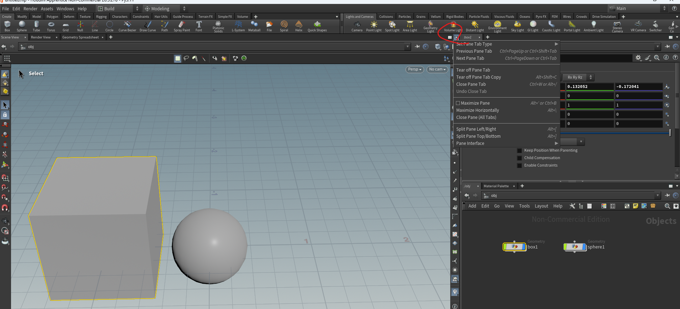Screen dimensions: 680x309
Task: Open the Material Palette tab
Action: click(496, 186)
